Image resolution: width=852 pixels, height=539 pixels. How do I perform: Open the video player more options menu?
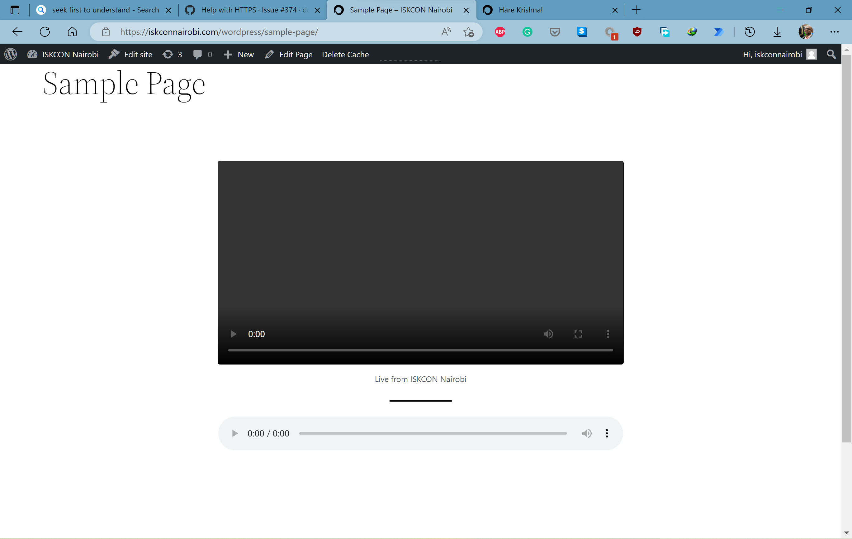click(608, 334)
